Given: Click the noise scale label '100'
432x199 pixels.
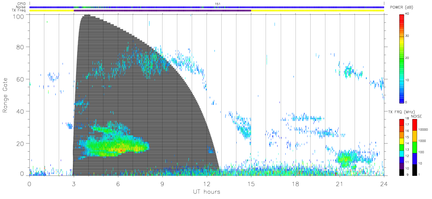Looking at the screenshot, I should 421,152.
